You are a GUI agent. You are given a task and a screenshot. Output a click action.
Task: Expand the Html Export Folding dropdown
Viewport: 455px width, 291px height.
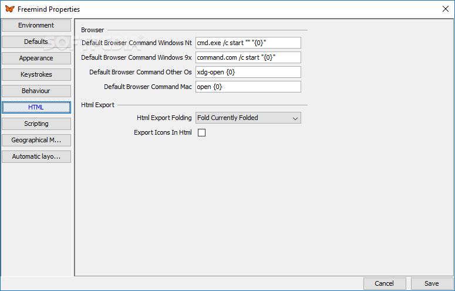[248, 118]
